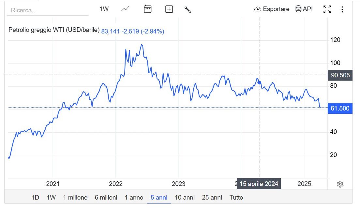Select the 1 anno time range
This screenshot has width=360, height=209.
(x=134, y=197)
